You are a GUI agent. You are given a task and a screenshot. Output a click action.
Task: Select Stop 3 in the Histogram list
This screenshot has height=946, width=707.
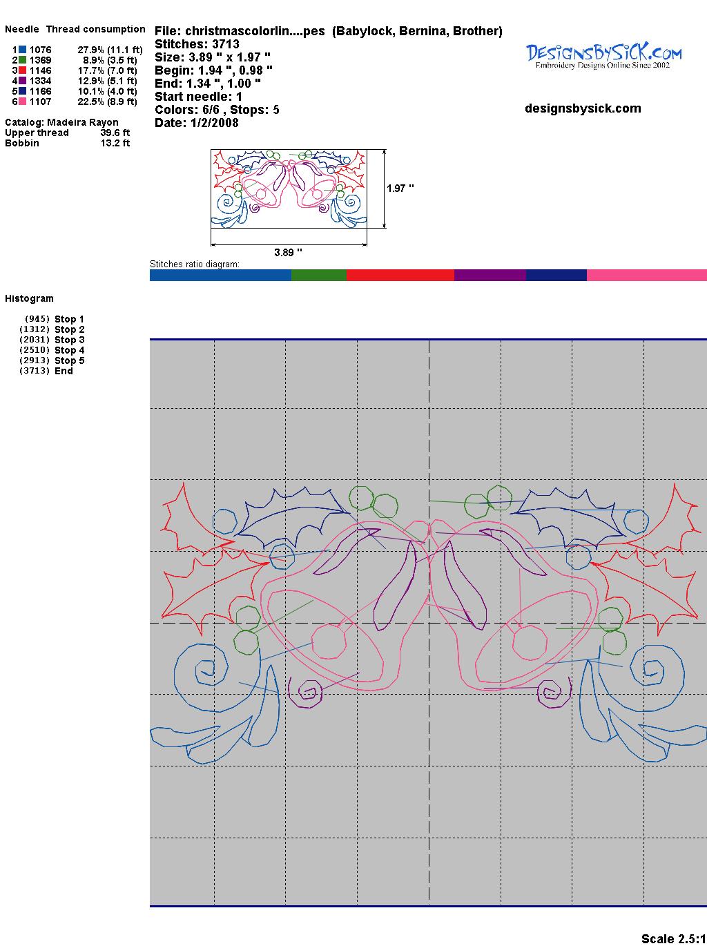(x=69, y=340)
